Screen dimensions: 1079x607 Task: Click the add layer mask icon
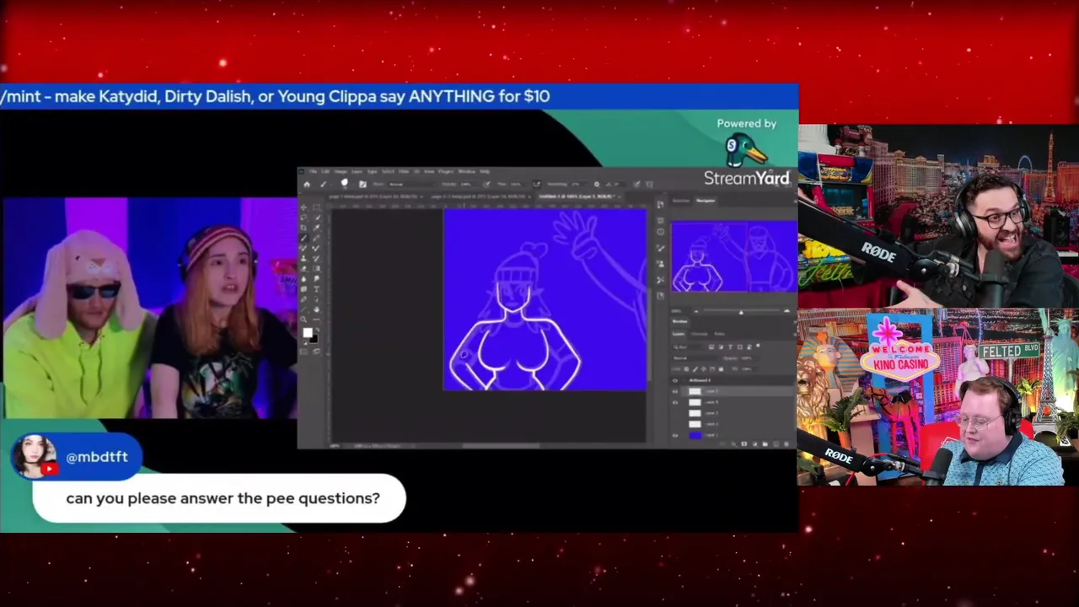tap(744, 444)
